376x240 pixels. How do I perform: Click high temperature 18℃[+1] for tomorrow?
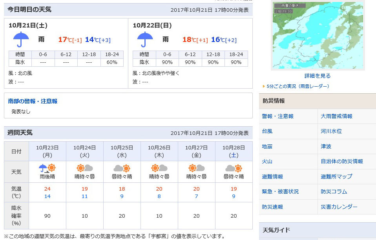195,40
